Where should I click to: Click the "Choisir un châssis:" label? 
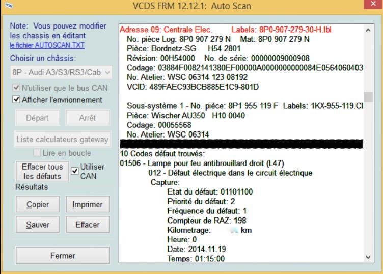tap(43, 58)
